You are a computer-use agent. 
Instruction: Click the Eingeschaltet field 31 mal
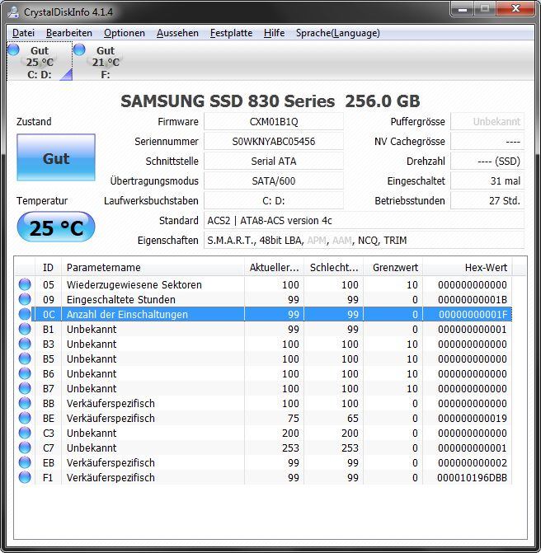(487, 181)
